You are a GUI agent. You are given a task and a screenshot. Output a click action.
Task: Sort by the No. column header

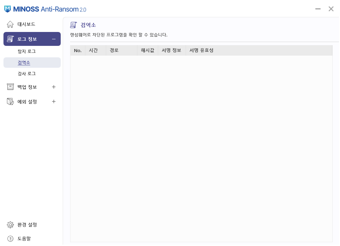pyautogui.click(x=78, y=51)
